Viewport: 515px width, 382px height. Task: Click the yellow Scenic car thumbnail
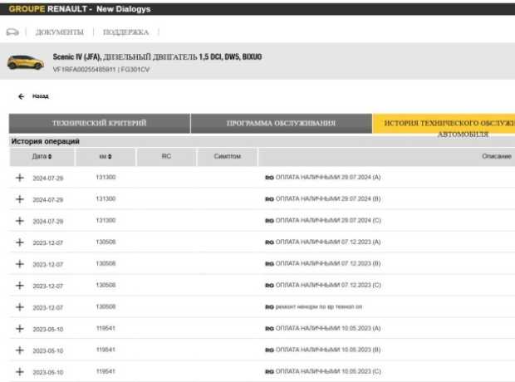pyautogui.click(x=26, y=62)
